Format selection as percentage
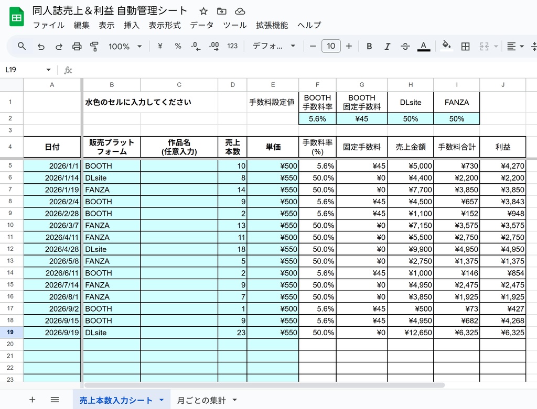 (178, 46)
